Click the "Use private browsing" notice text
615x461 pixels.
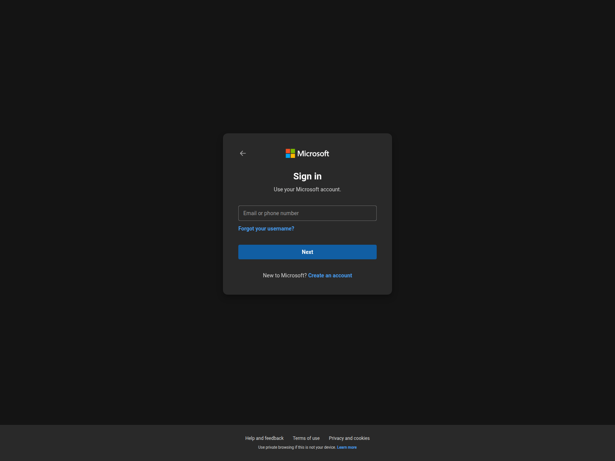[x=297, y=448]
